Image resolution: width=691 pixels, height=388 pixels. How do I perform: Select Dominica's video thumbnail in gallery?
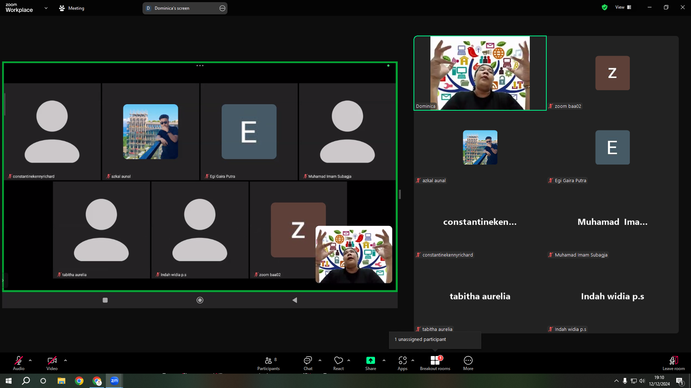pyautogui.click(x=480, y=73)
